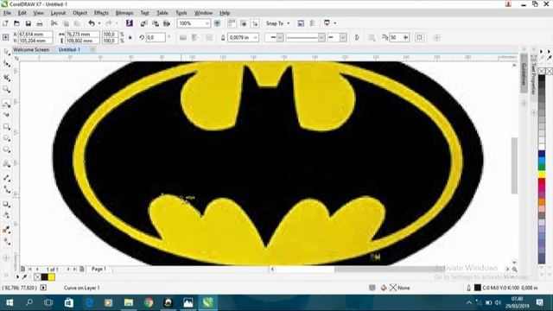Toggle Show guidelines icon in standard toolbar
The width and height of the screenshot is (553, 311).
[255, 23]
